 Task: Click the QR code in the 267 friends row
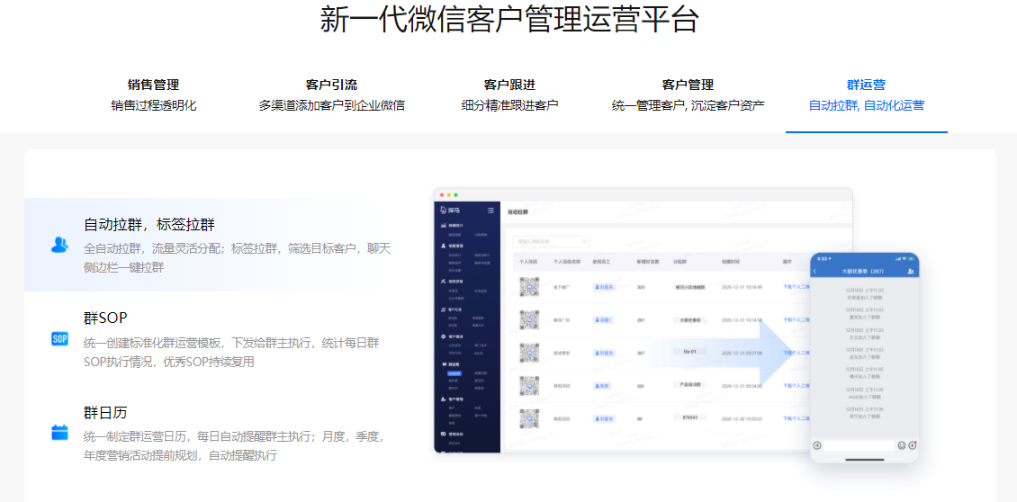tap(529, 319)
